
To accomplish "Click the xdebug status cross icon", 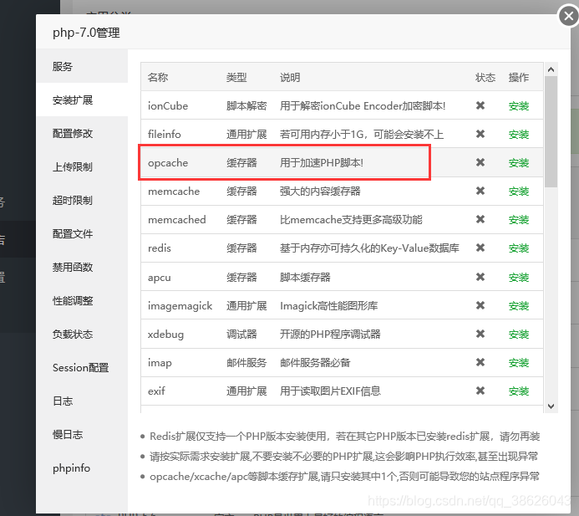I will click(x=480, y=335).
